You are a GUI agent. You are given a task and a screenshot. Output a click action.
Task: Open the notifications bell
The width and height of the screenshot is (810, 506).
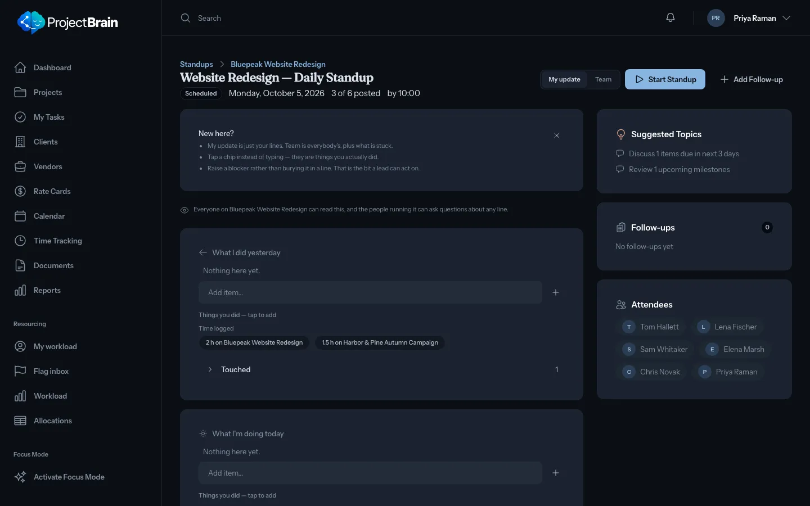tap(670, 18)
